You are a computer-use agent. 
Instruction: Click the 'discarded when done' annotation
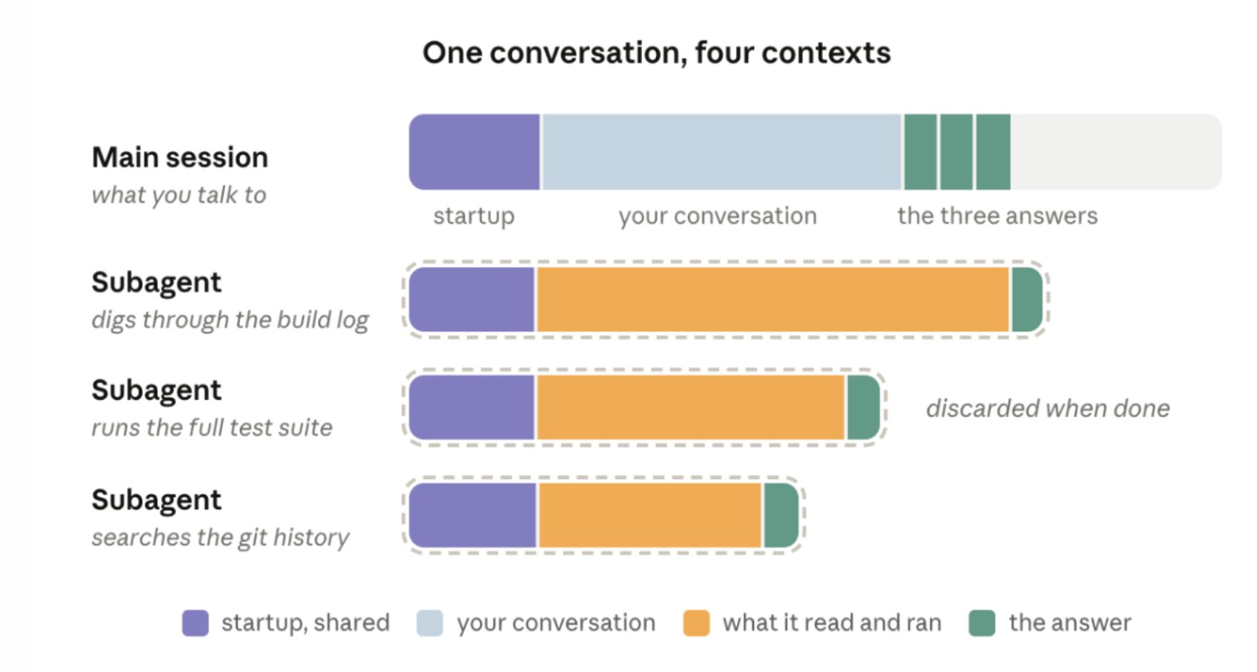1047,408
